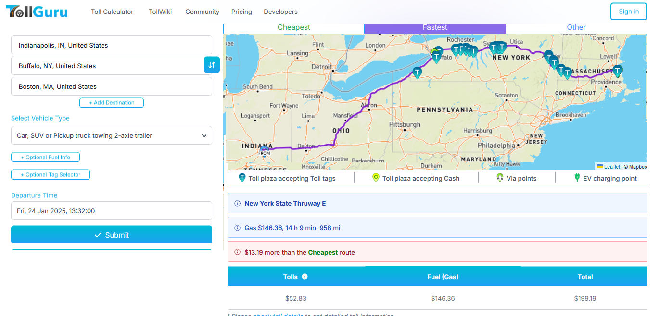Open the TollWiki menu item
660x316 pixels.
[x=160, y=12]
